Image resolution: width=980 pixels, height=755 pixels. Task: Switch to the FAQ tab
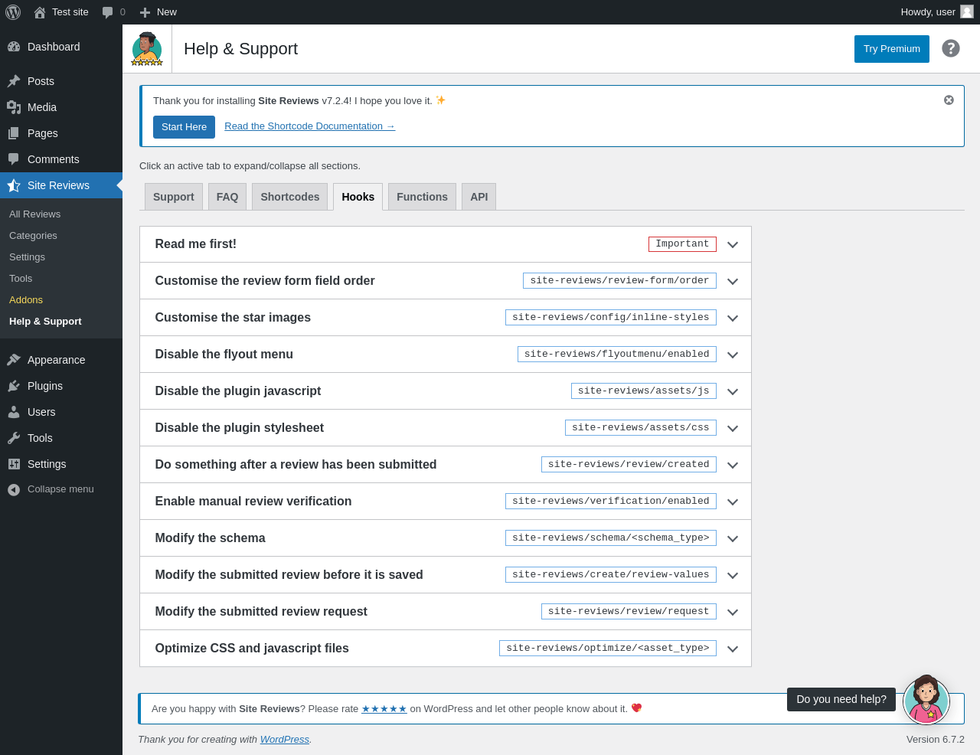pyautogui.click(x=227, y=197)
